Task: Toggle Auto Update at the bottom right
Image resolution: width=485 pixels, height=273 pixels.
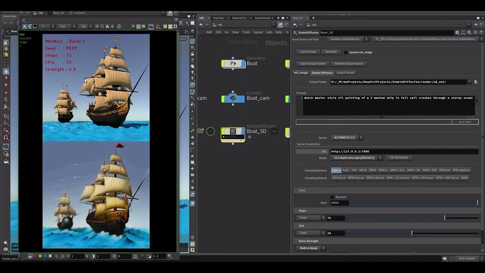Action: (x=466, y=258)
